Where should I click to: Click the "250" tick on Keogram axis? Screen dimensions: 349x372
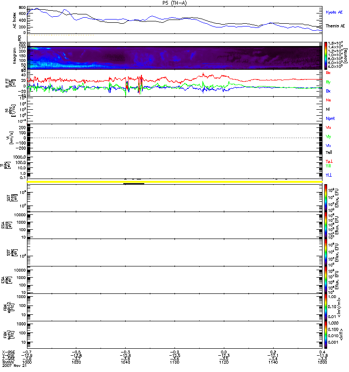(22, 47)
